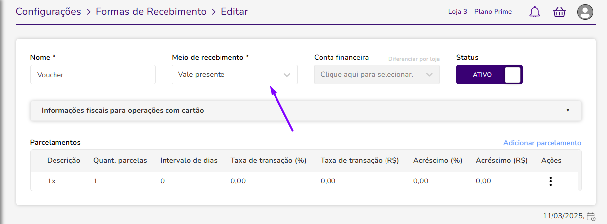This screenshot has width=607, height=224.
Task: Click Adicionar parcelamento link
Action: point(542,143)
